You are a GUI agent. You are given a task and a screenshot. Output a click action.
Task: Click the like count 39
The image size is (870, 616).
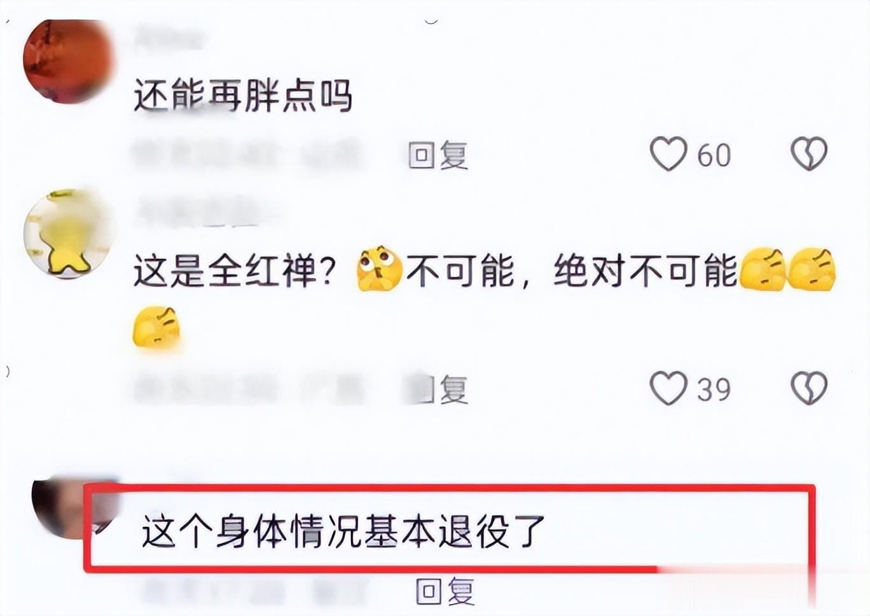click(714, 389)
